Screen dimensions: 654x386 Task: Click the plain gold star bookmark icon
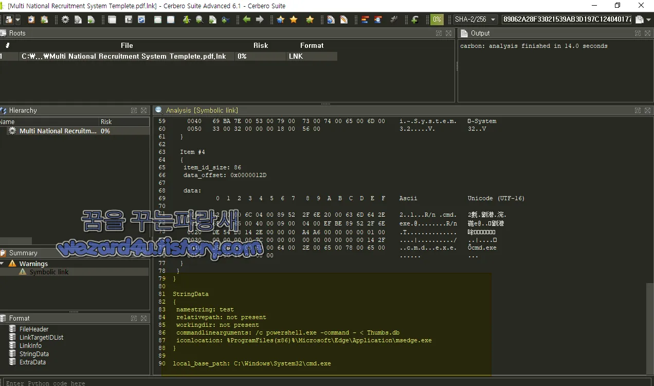[294, 20]
